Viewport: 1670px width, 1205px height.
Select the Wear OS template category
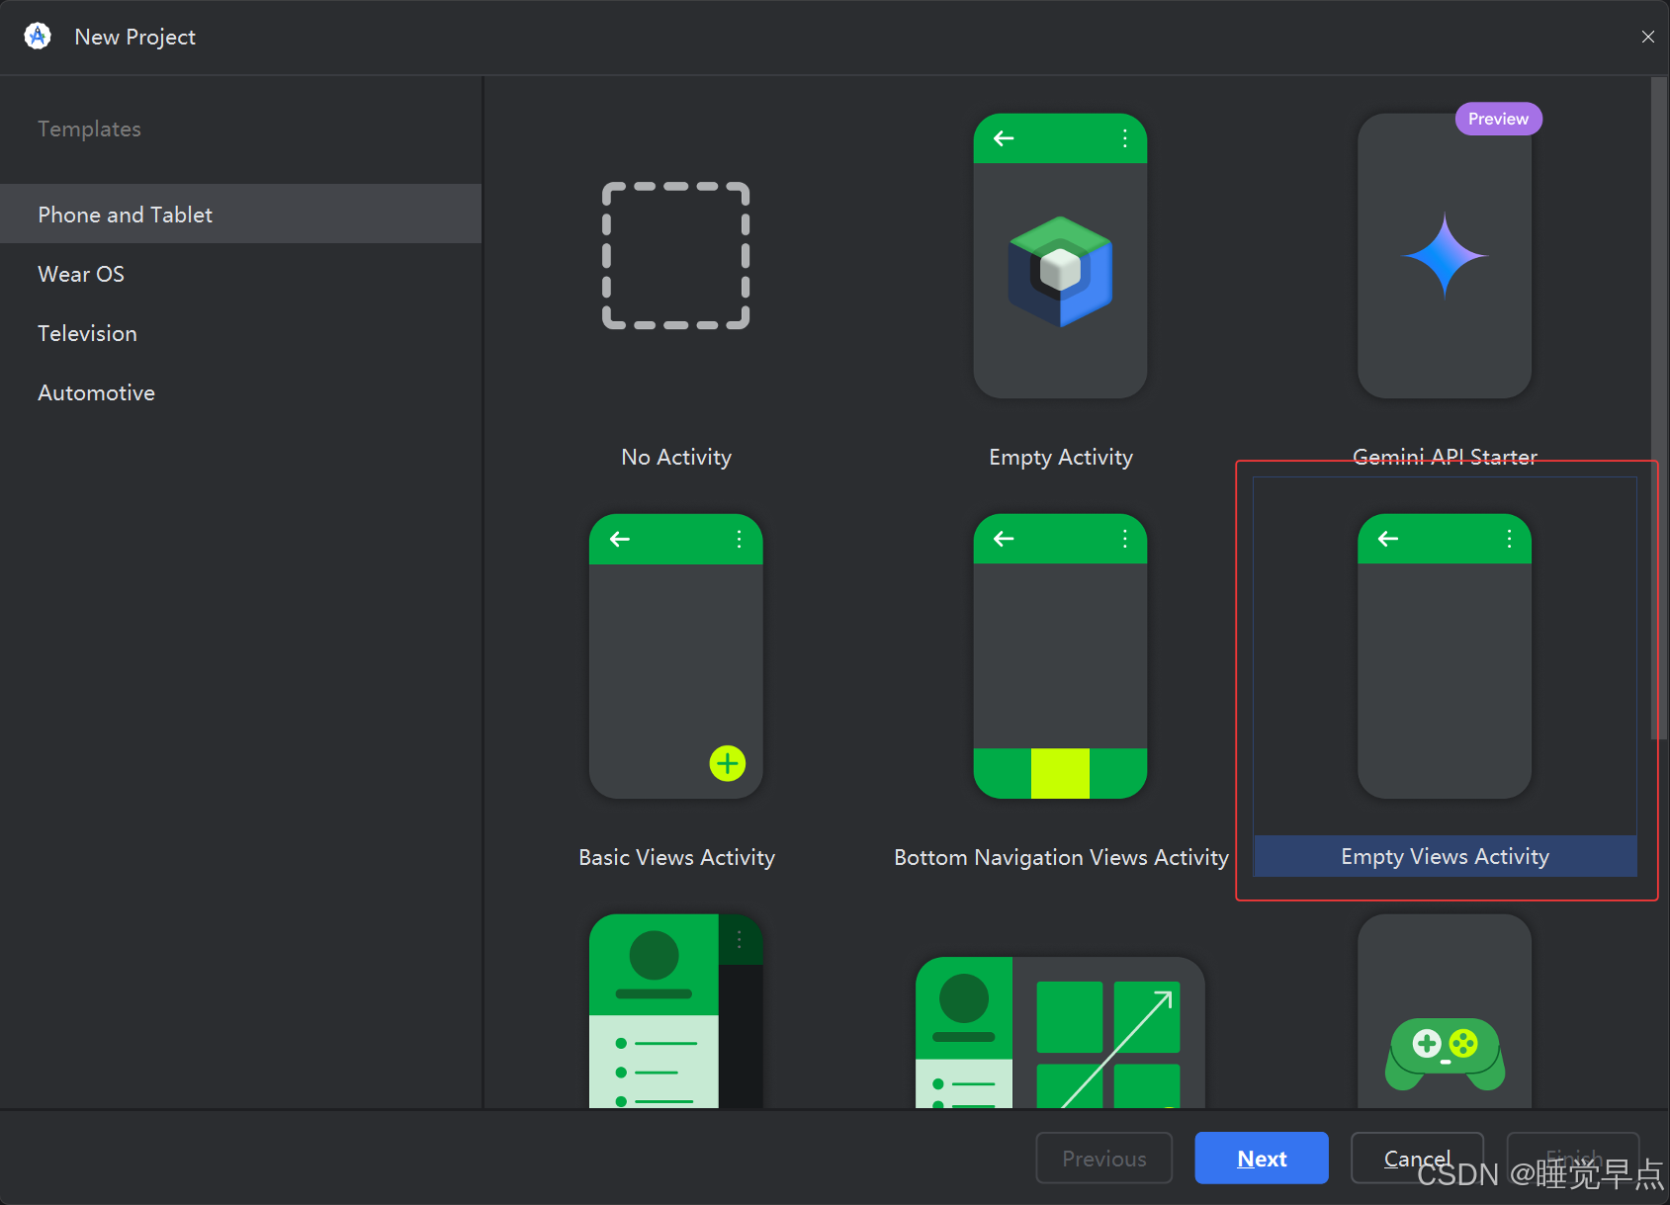tap(80, 274)
